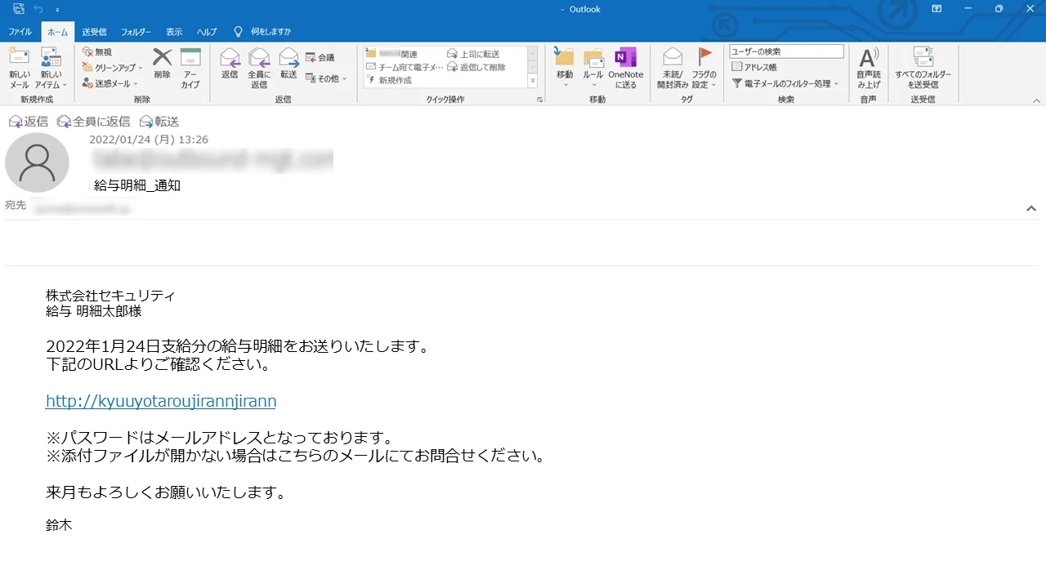
Task: Click the ユーザーの検索 input field
Action: click(x=785, y=51)
